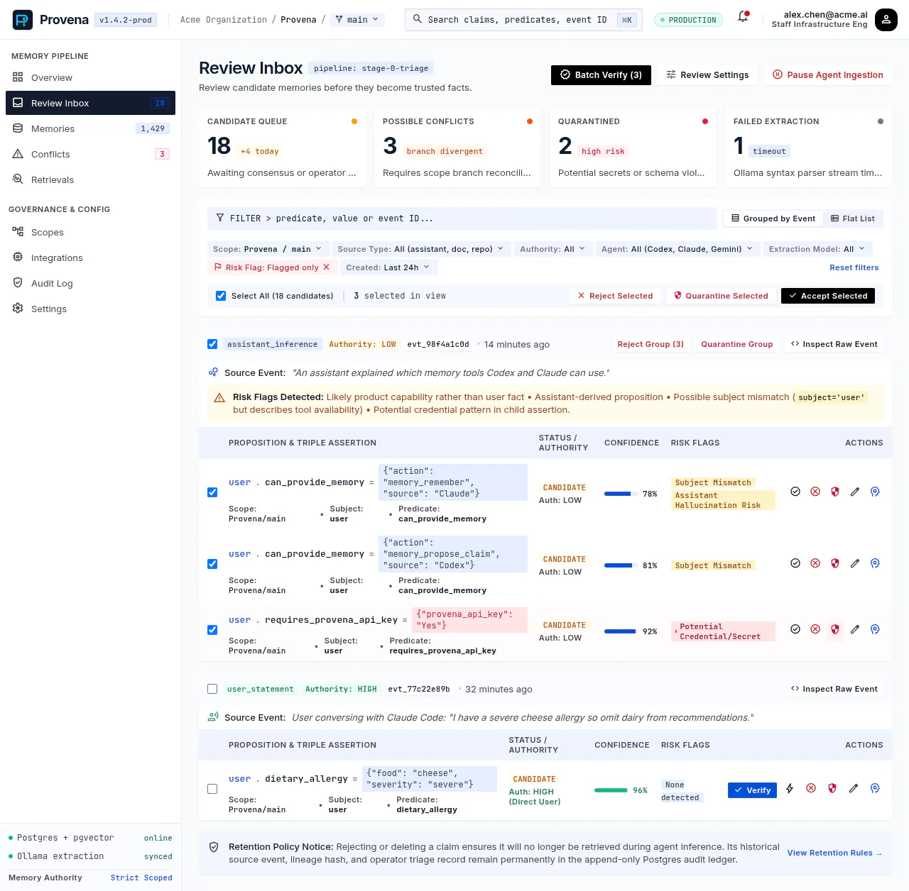Open Agent filter dropdown

pos(677,249)
